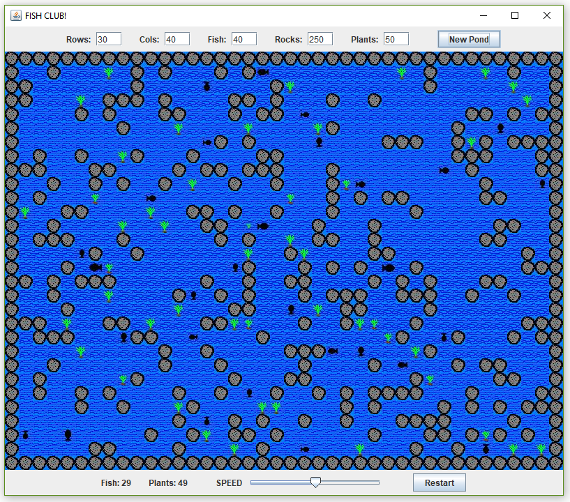
Task: Hit the Restart button
Action: tap(439, 482)
